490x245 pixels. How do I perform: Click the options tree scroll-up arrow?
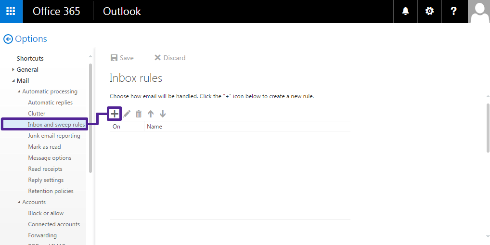(x=90, y=57)
